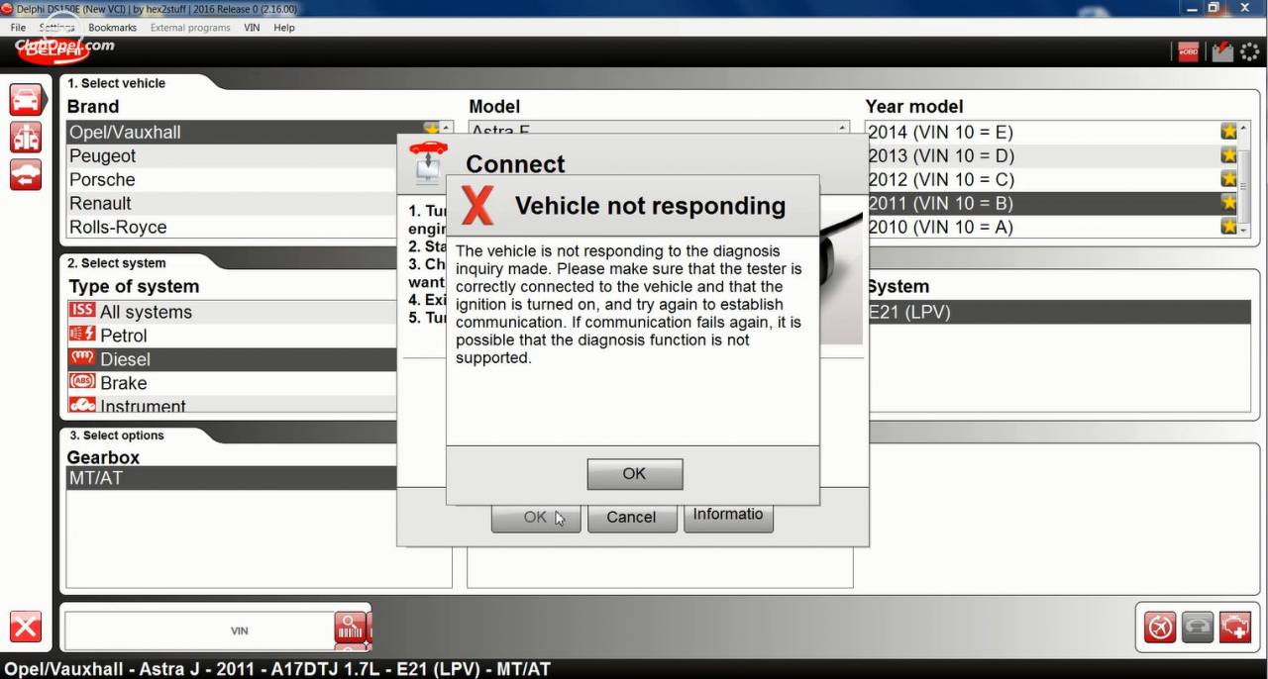Click the flight recorder airplane icon
This screenshot has width=1268, height=679.
[x=1160, y=627]
